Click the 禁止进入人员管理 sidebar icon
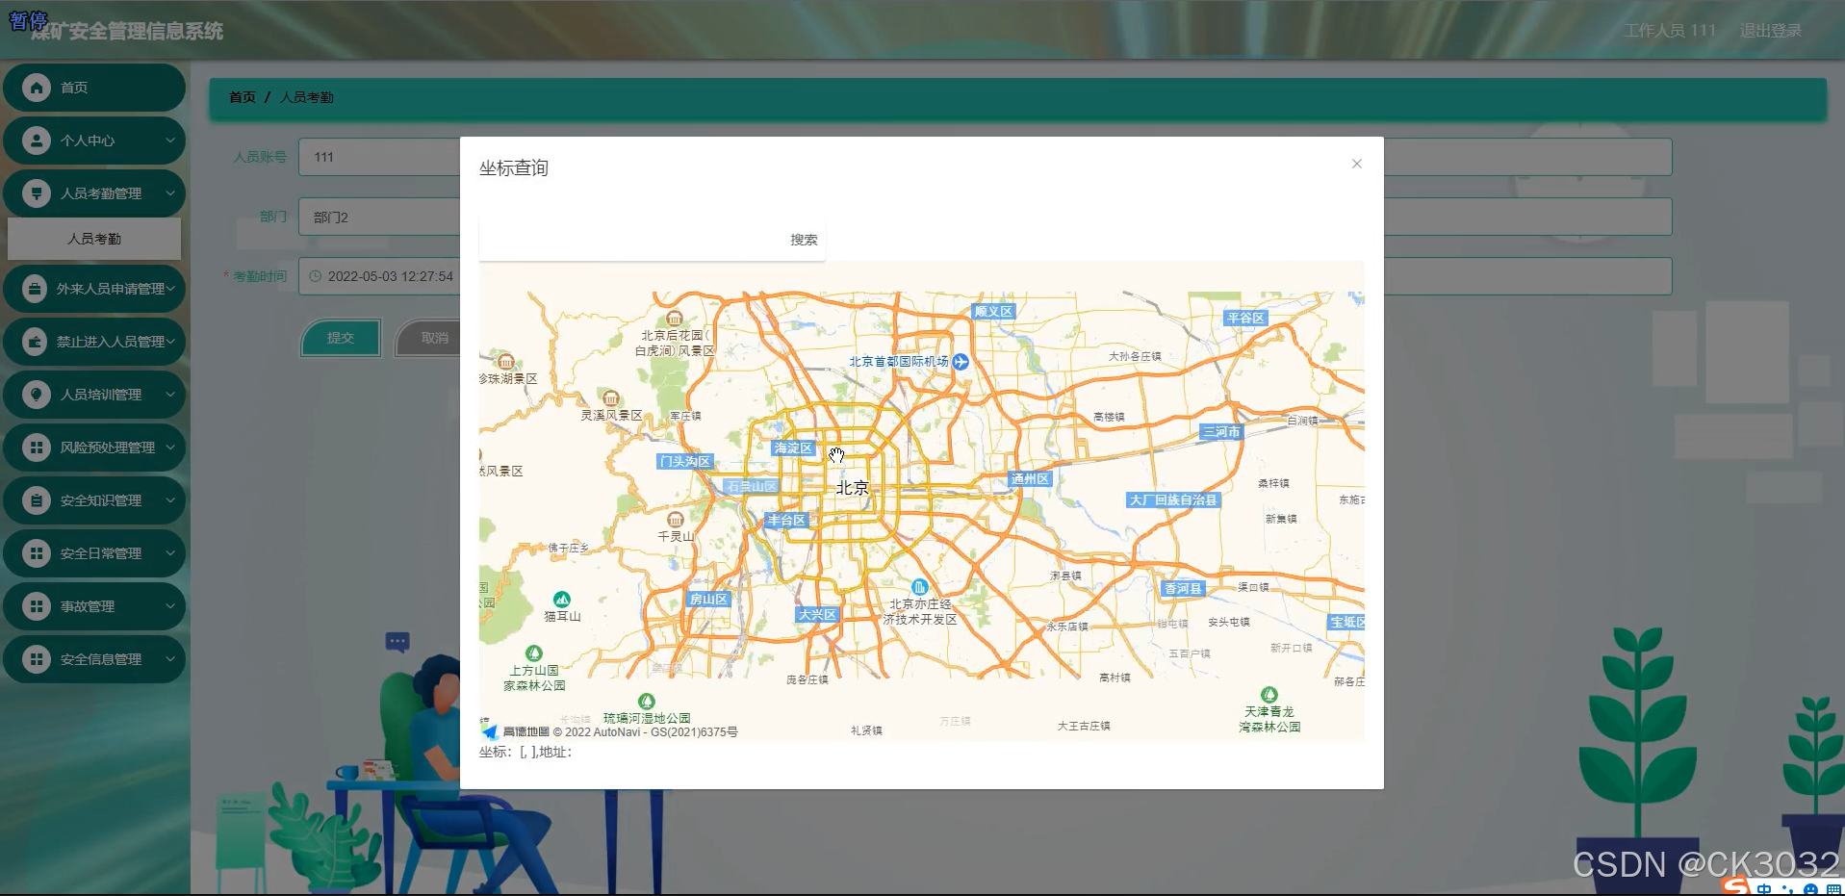This screenshot has width=1845, height=896. pos(37,342)
